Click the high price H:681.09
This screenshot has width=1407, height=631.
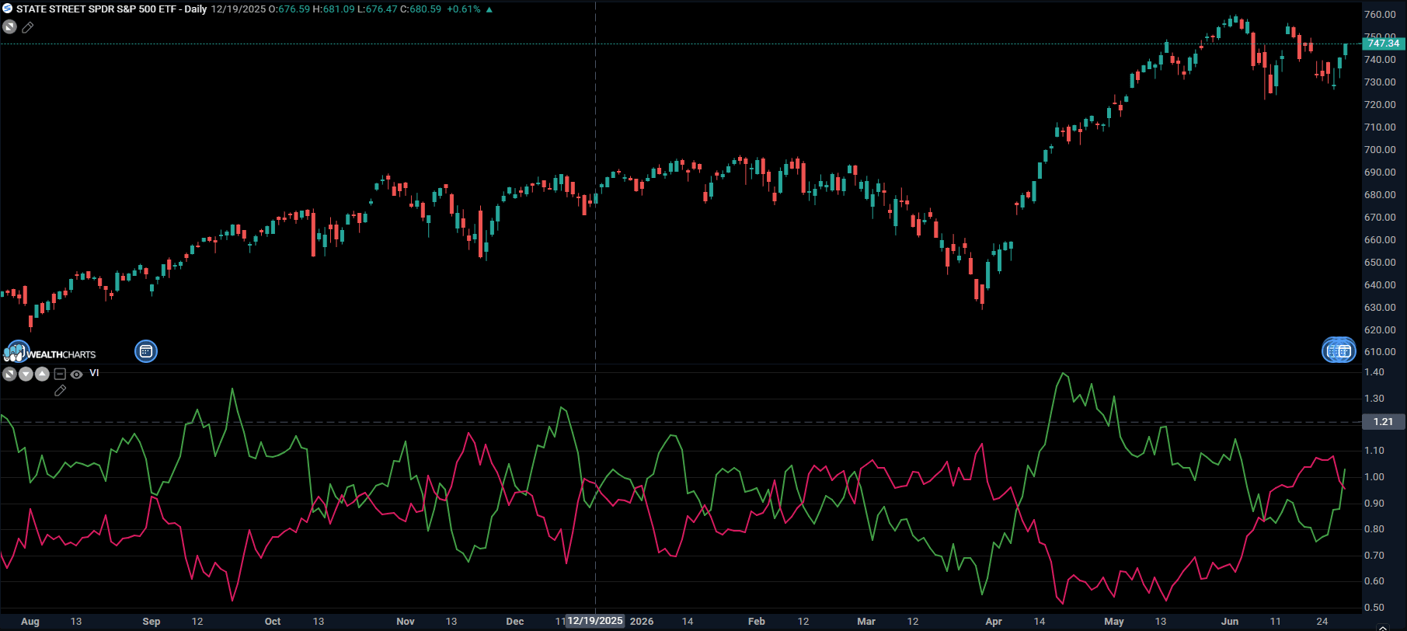[333, 9]
